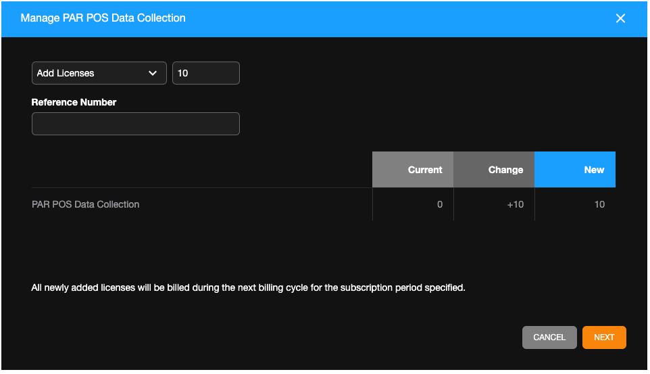This screenshot has width=650, height=374.
Task: Select the Current column header
Action: tap(413, 170)
